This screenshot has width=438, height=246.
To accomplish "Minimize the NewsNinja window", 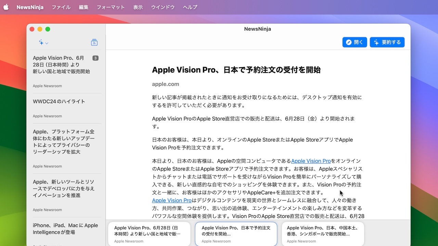I will [x=40, y=29].
